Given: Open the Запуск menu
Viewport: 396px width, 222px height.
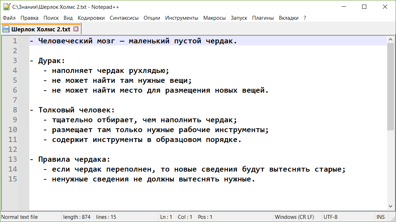Looking at the screenshot, I should (239, 18).
